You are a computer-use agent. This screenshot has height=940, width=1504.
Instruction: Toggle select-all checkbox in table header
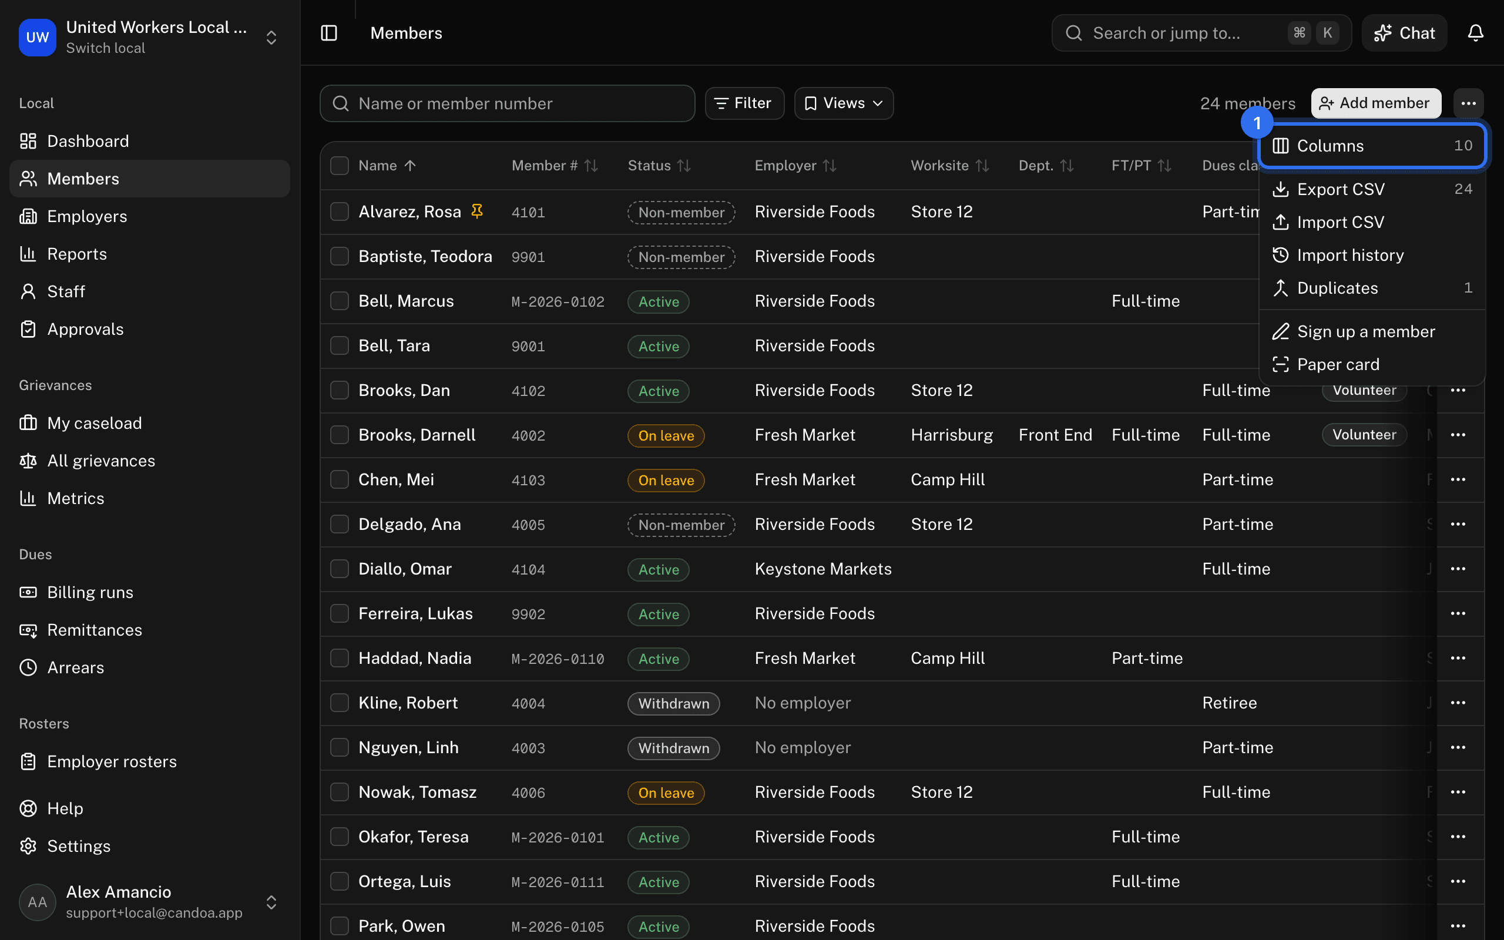coord(340,165)
